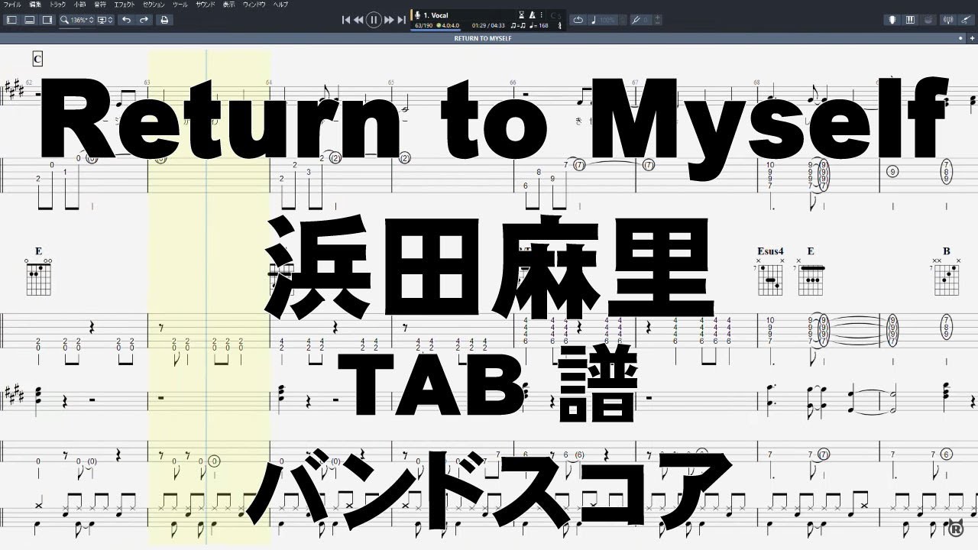Click the playback progress bar under the Vocal track
This screenshot has width=978, height=550.
click(434, 29)
